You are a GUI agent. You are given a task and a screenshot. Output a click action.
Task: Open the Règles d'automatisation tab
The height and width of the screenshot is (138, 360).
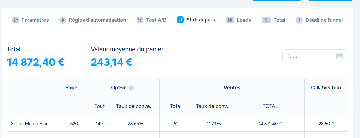[97, 20]
